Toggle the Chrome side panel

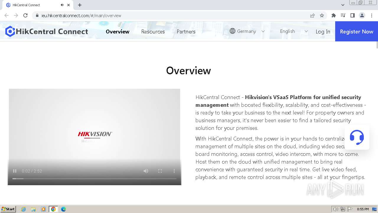tap(353, 15)
